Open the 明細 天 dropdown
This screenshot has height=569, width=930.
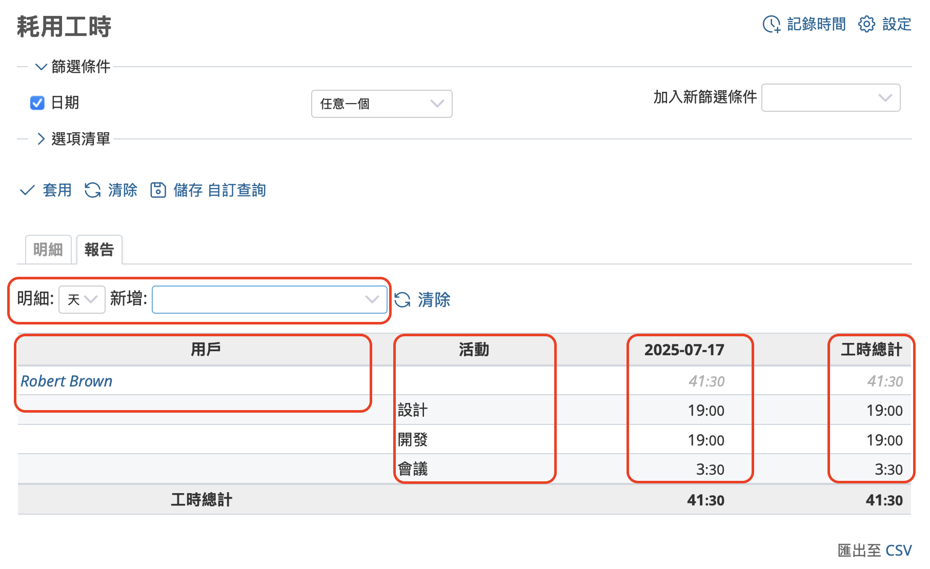[82, 300]
